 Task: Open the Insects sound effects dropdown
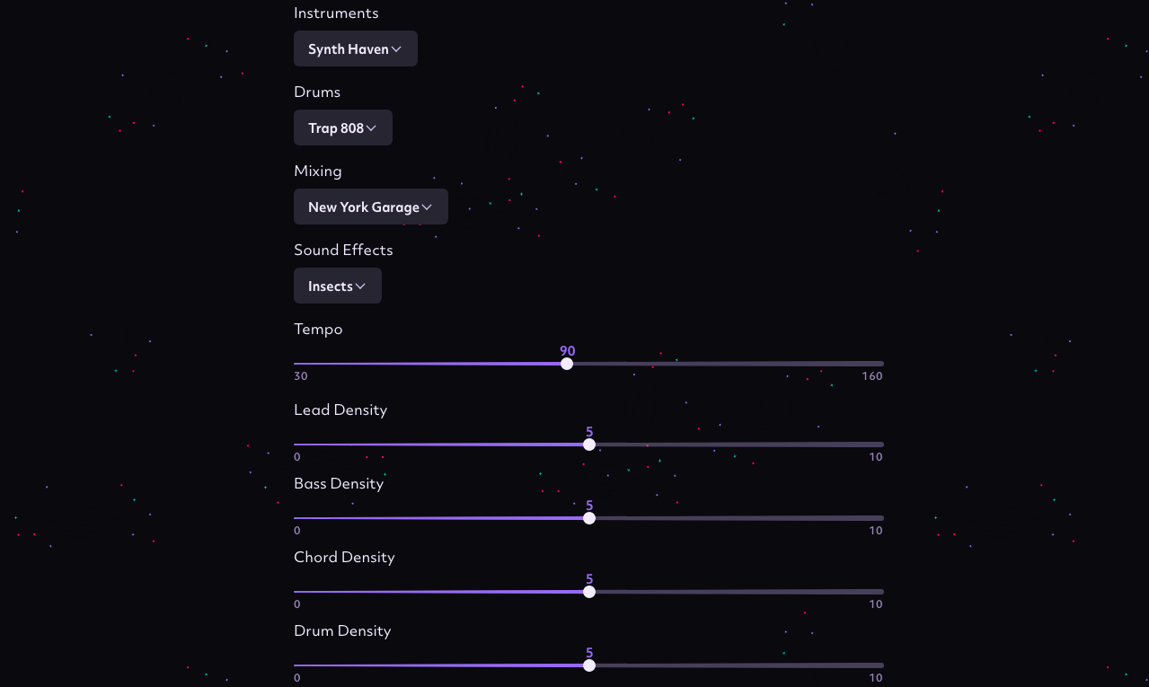[x=338, y=286]
